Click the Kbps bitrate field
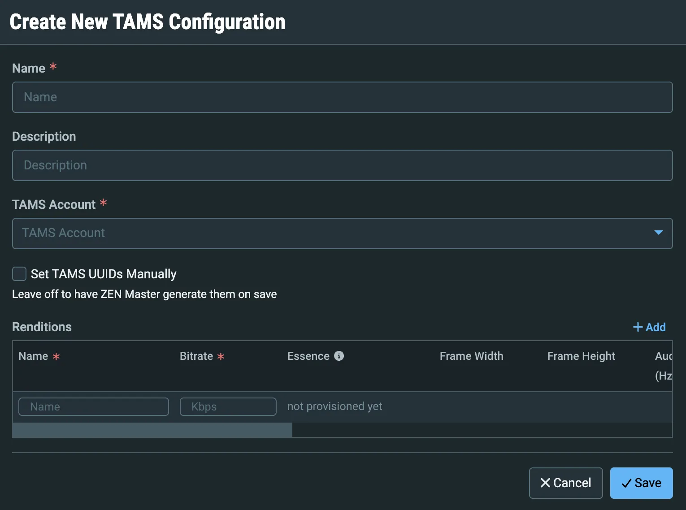Image resolution: width=686 pixels, height=510 pixels. (228, 406)
